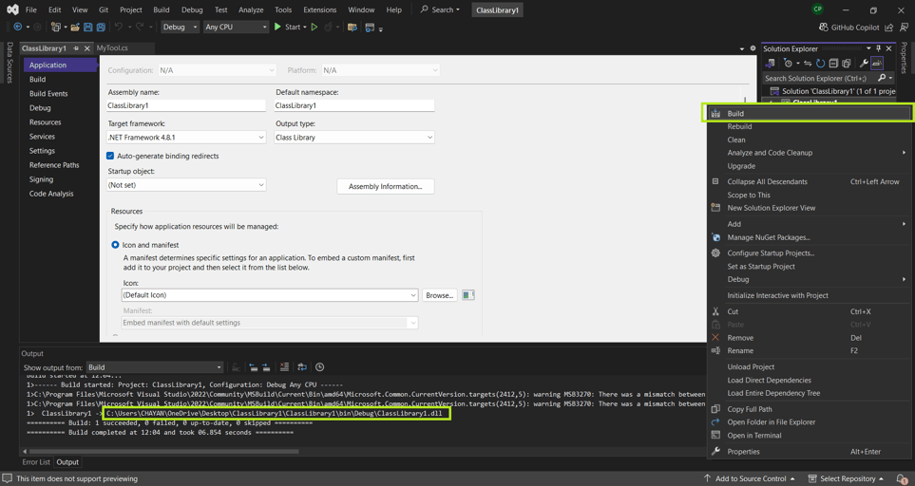Click Start Without Debugging outline play icon
915x486 pixels.
(x=314, y=27)
